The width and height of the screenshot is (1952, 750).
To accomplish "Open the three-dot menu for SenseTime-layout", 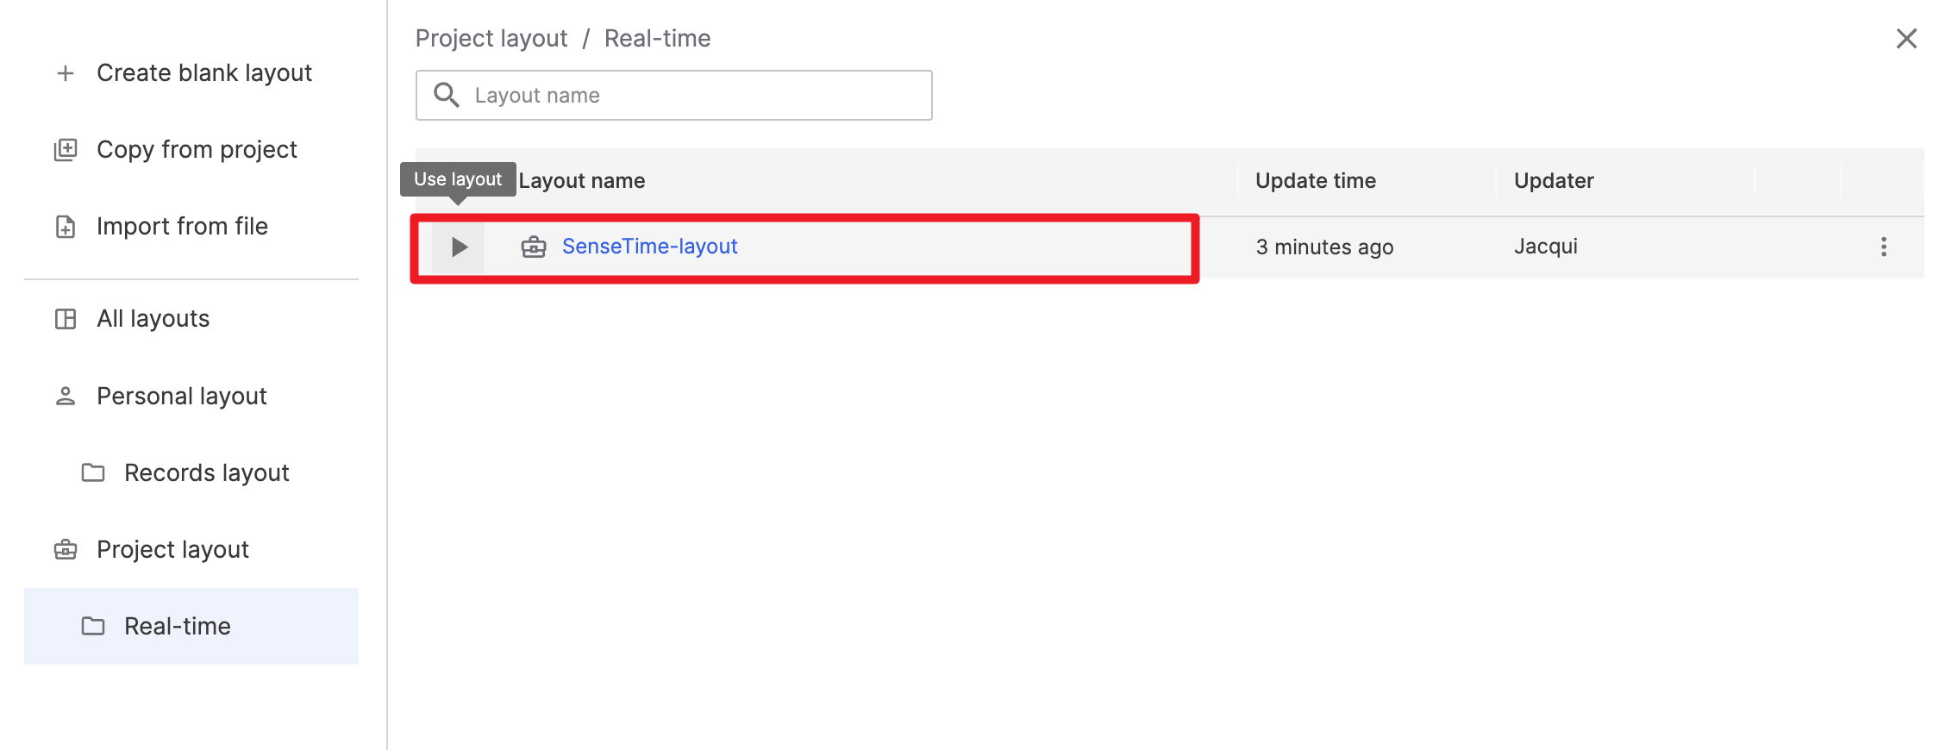I will coord(1883,247).
